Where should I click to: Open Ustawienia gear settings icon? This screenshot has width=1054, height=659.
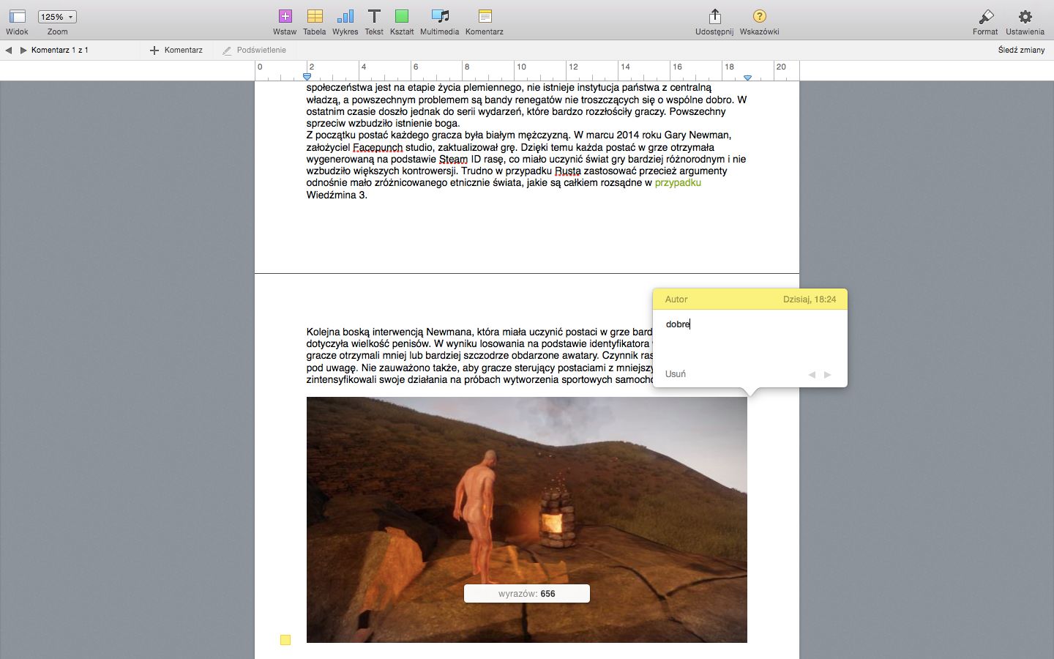click(1025, 16)
